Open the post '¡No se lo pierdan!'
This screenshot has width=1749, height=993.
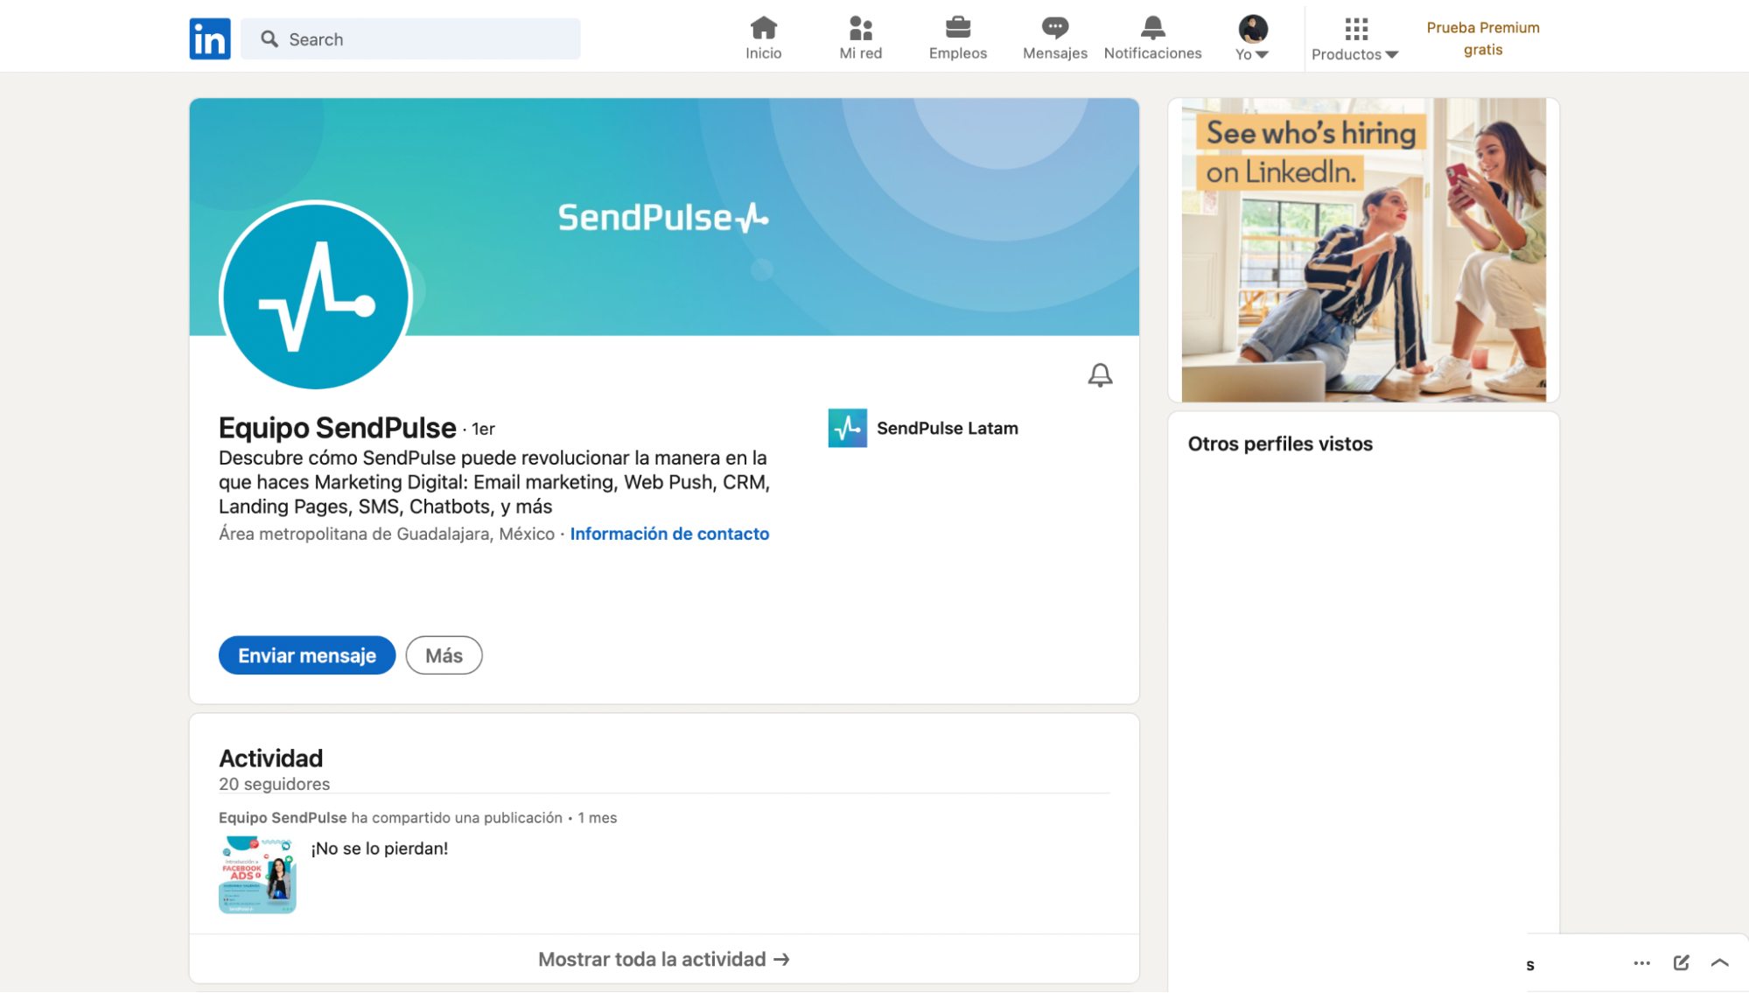(380, 849)
